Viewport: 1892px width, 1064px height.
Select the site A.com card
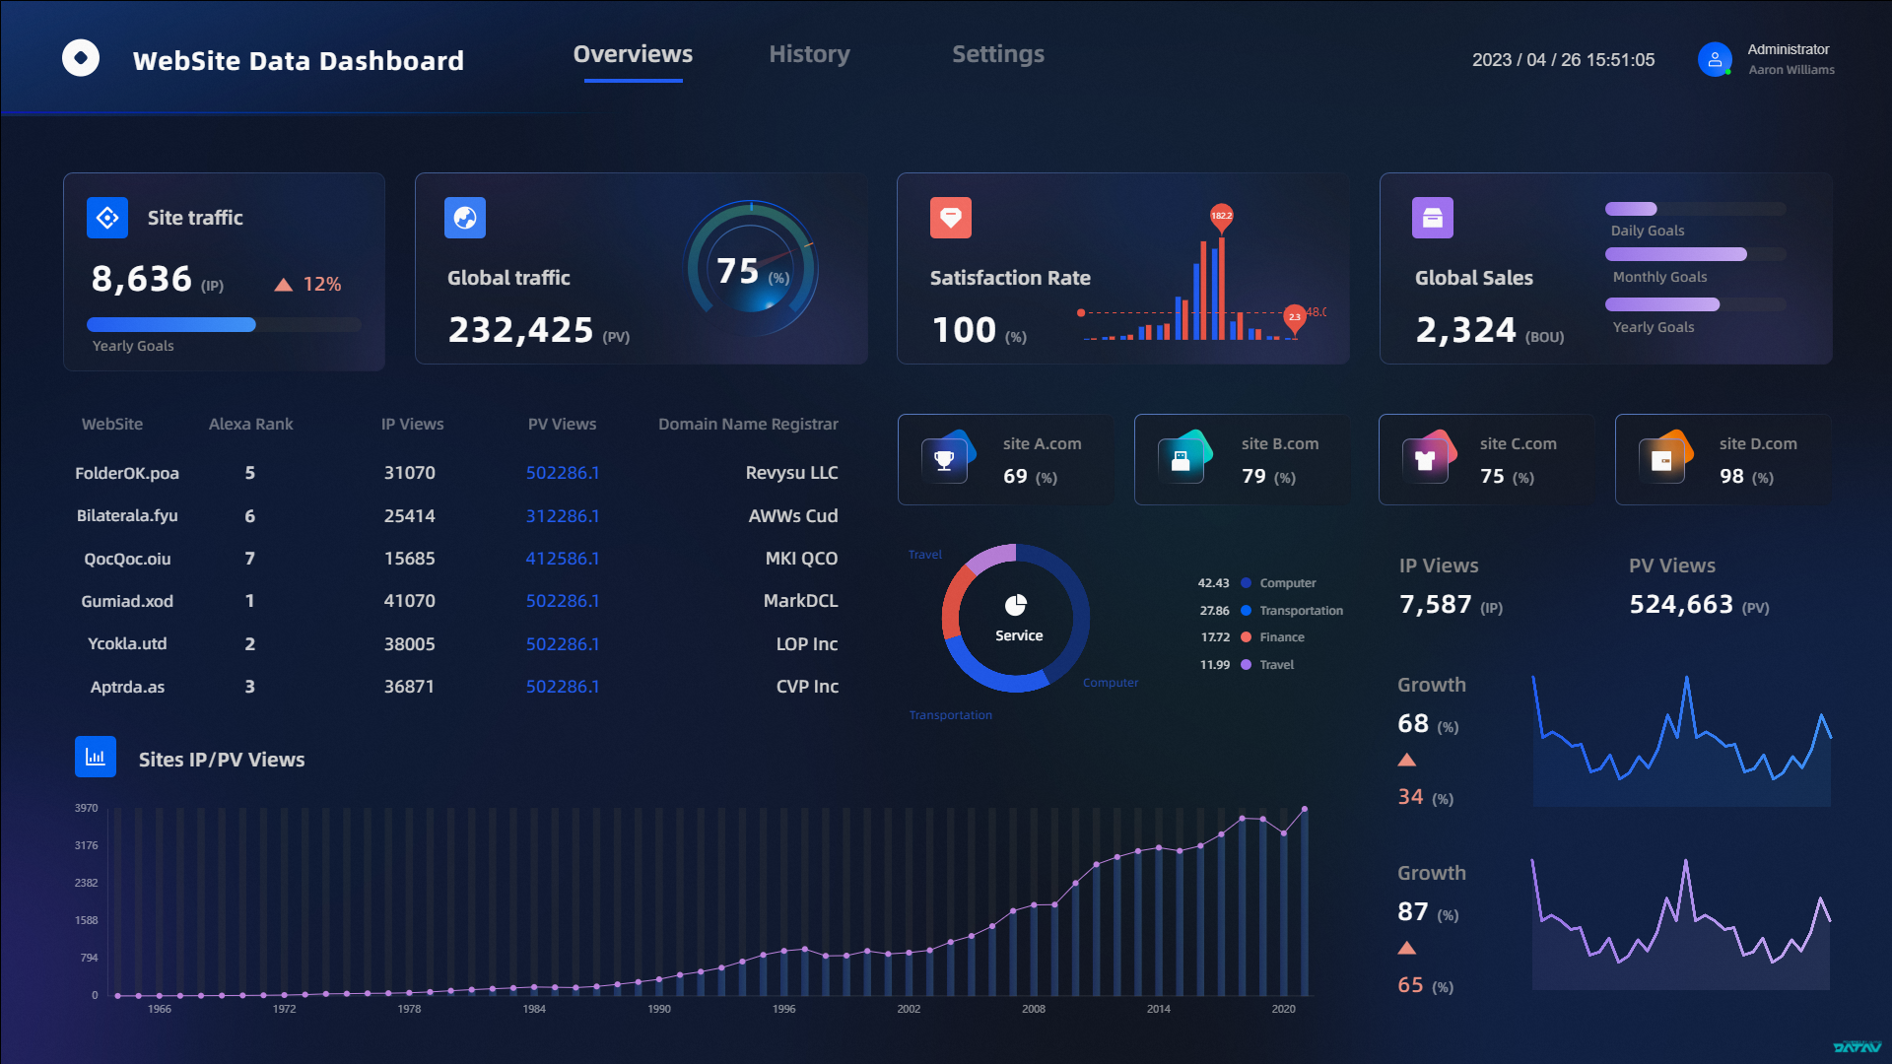point(1006,460)
